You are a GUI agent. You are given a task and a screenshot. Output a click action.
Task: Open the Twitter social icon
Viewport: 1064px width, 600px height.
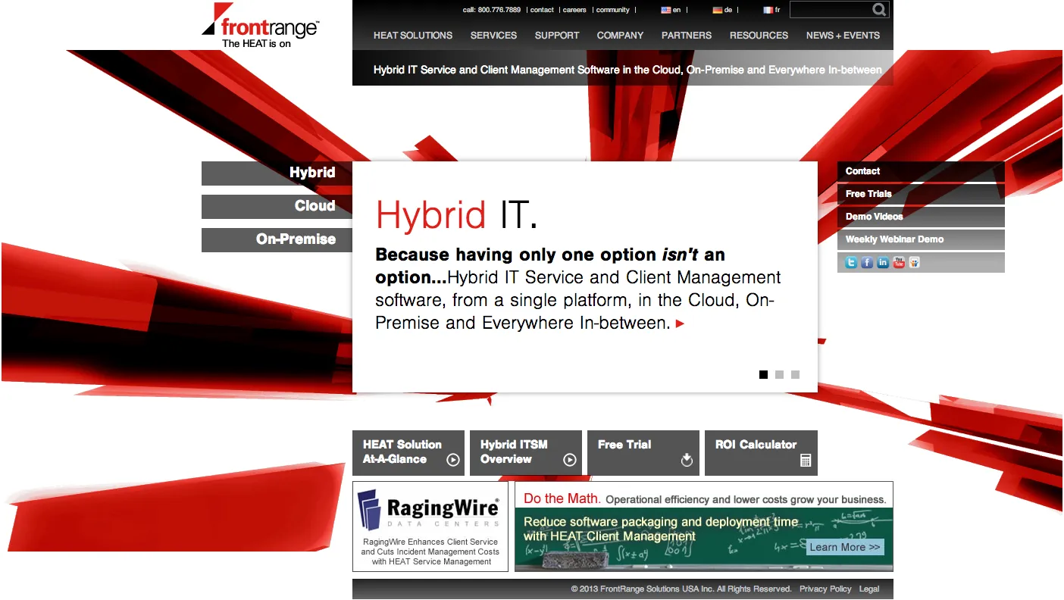(x=851, y=263)
